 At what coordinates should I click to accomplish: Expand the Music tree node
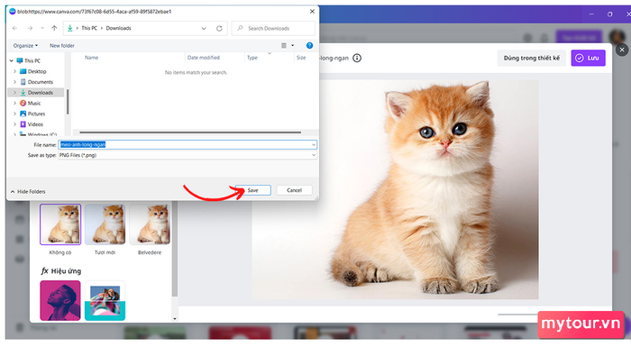coord(15,103)
